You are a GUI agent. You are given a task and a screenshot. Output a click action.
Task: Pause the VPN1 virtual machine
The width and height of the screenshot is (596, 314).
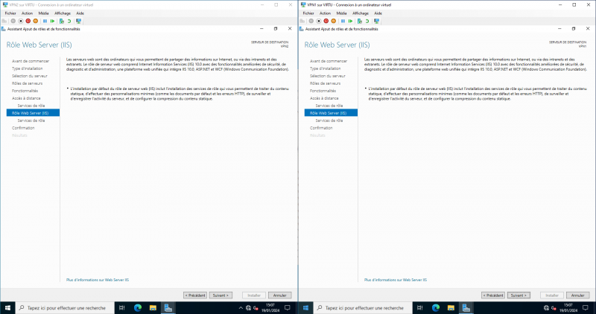point(343,22)
